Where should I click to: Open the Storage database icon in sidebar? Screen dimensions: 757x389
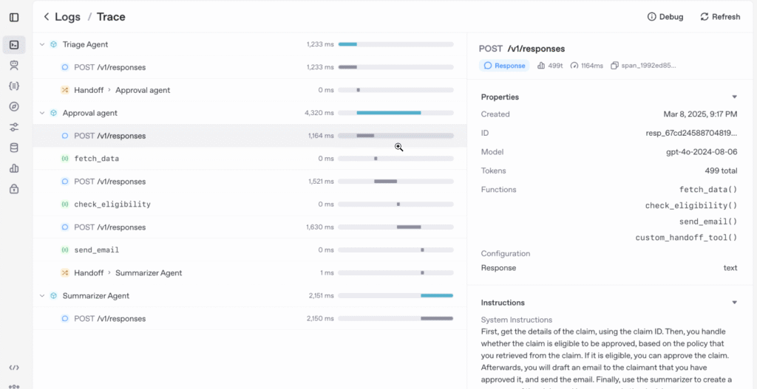[14, 148]
